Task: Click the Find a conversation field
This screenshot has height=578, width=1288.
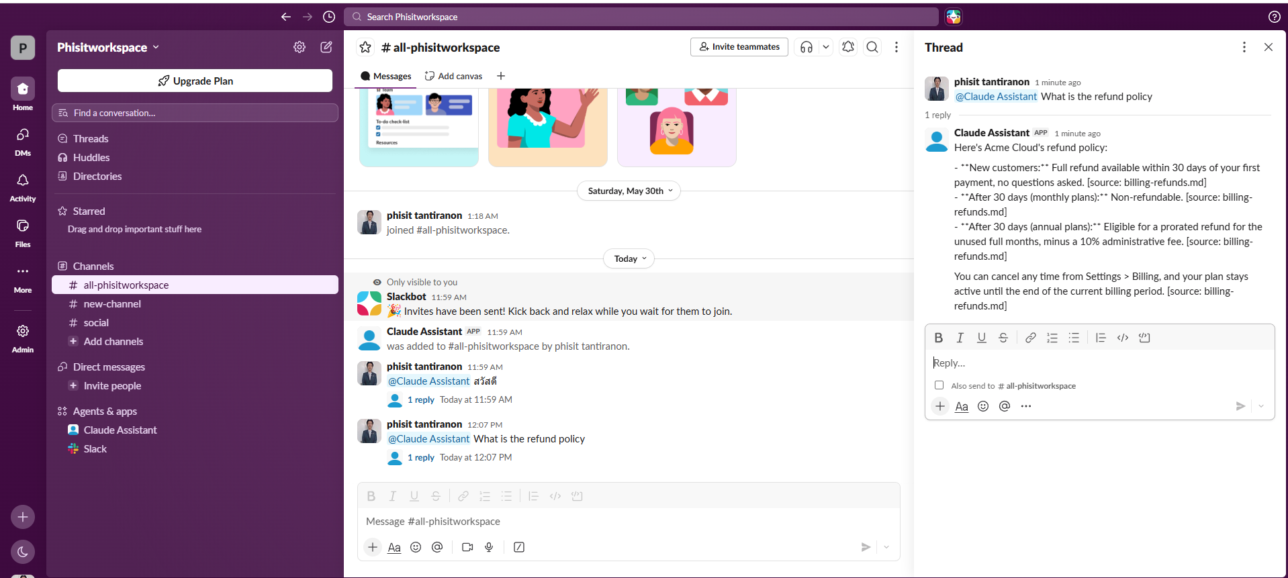Action: [x=195, y=113]
